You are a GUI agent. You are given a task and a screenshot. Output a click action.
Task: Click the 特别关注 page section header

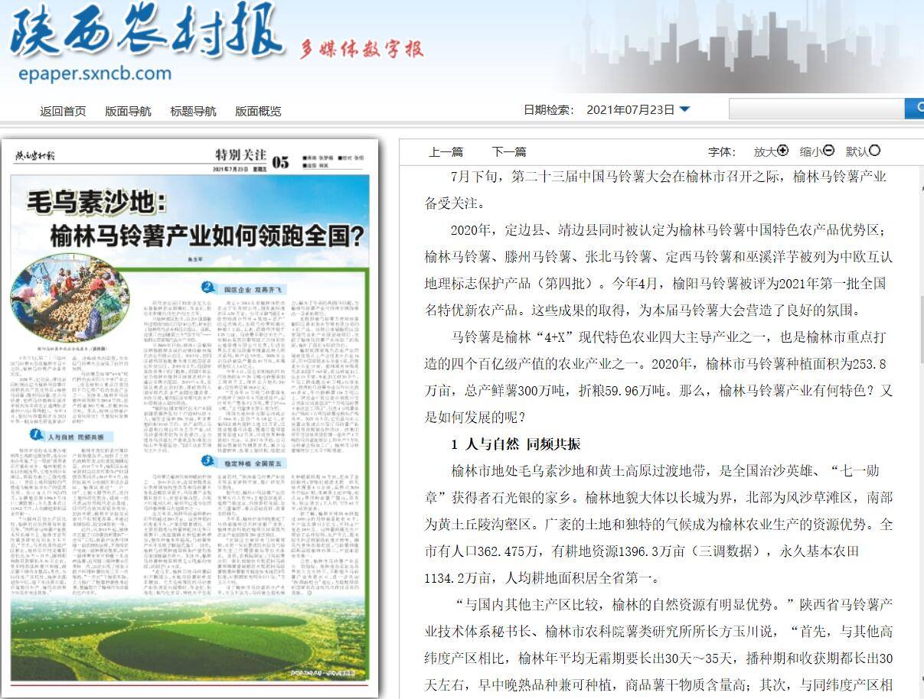pyautogui.click(x=241, y=156)
